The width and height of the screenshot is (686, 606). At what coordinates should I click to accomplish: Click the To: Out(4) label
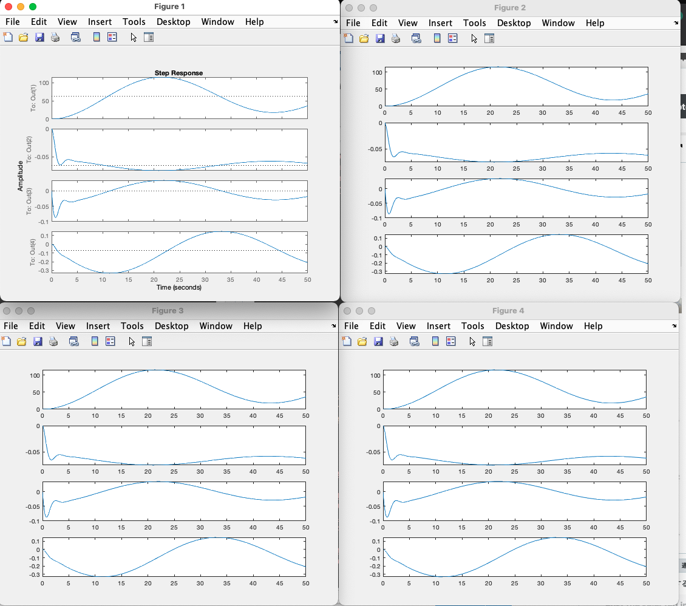point(33,253)
